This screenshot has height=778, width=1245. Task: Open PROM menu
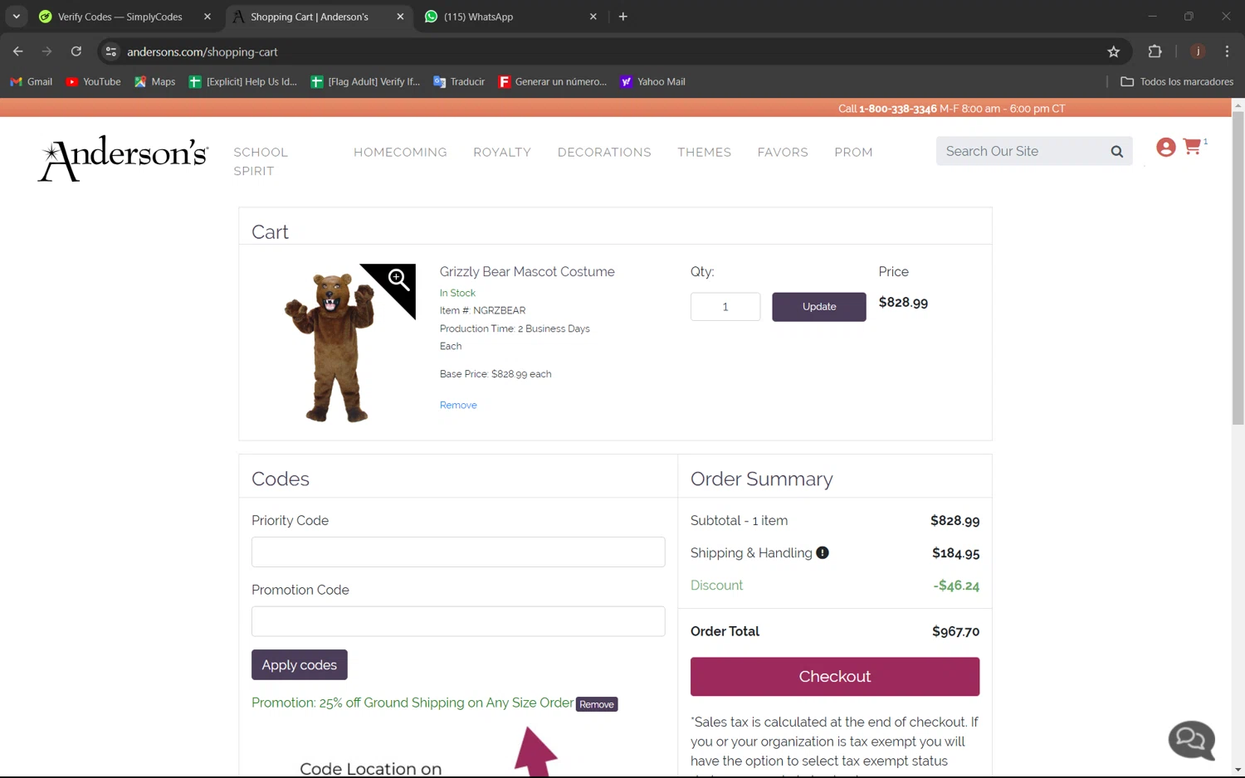[853, 152]
